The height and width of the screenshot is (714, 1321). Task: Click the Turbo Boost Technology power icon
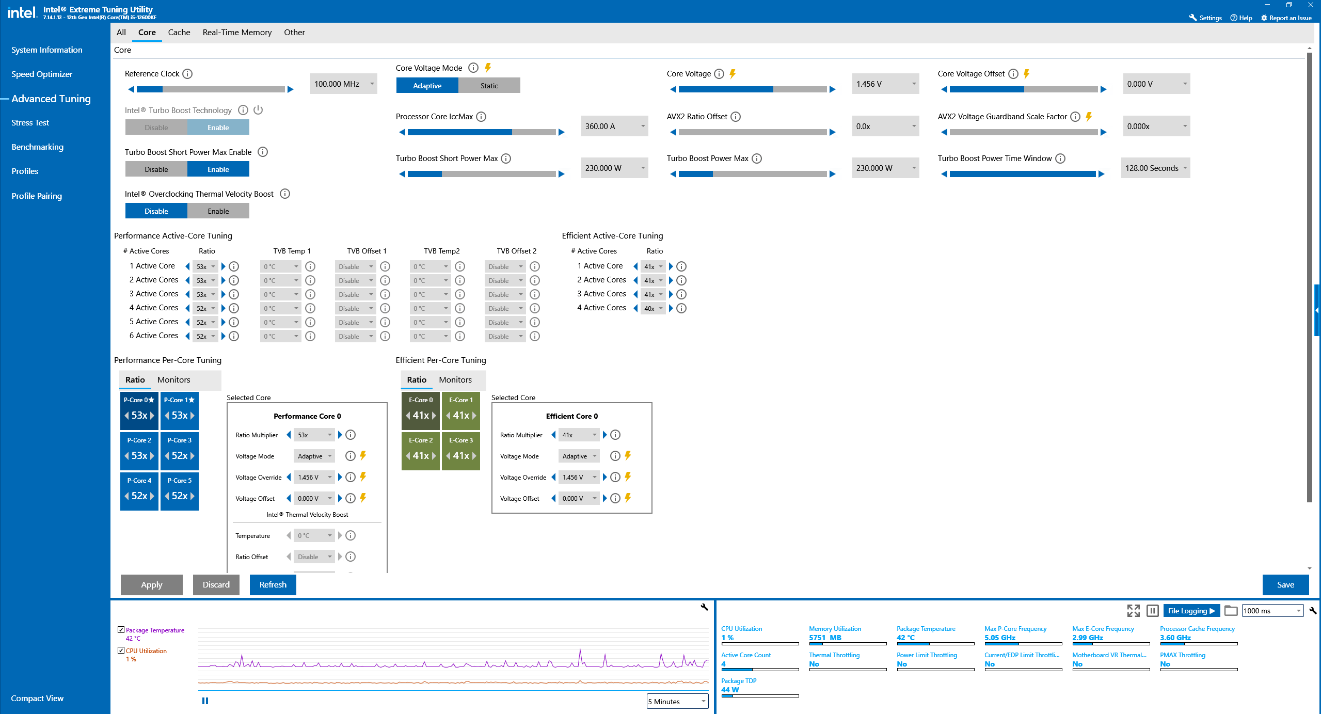point(259,110)
